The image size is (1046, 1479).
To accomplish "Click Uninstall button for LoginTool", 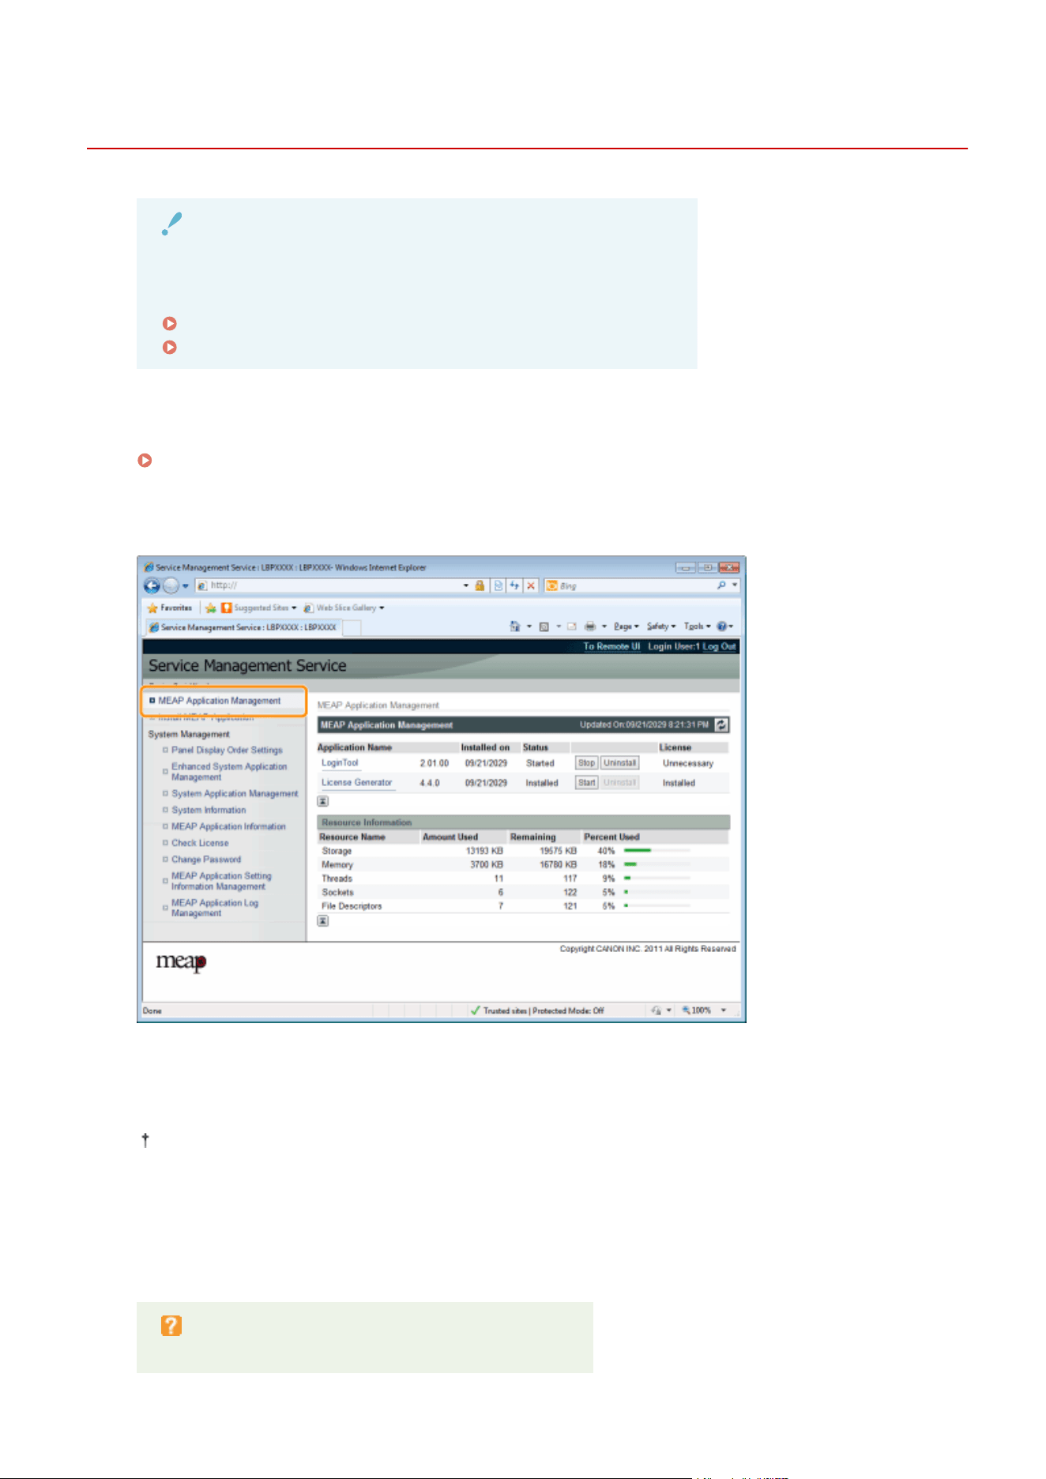I will click(619, 763).
